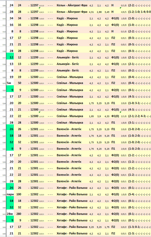Click the scores cell starting with (5-4
Viewport: 151px width, 237px height.
[140, 194]
